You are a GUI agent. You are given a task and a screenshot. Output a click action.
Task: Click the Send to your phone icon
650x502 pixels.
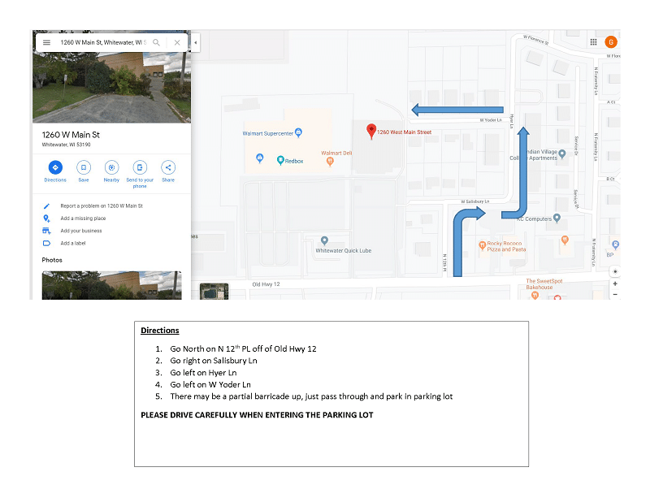[x=140, y=167]
